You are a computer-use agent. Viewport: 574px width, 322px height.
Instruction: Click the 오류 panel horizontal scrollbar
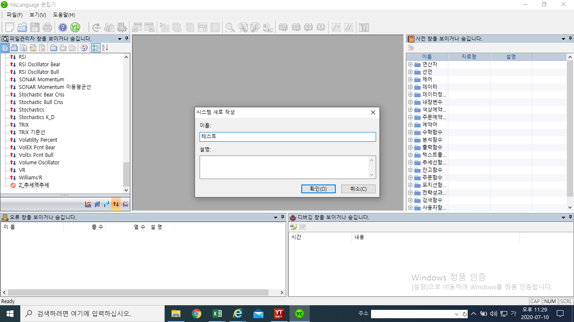138,292
